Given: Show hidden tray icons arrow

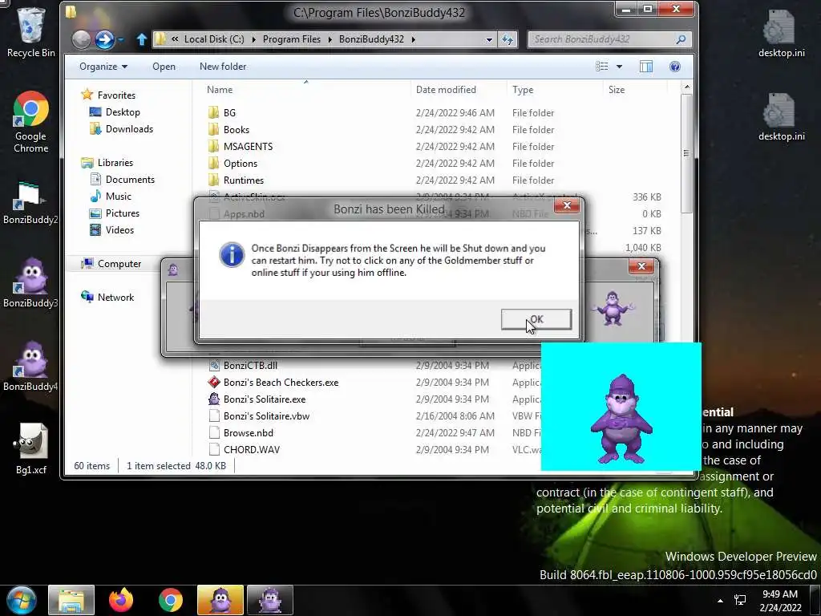Looking at the screenshot, I should coord(720,600).
